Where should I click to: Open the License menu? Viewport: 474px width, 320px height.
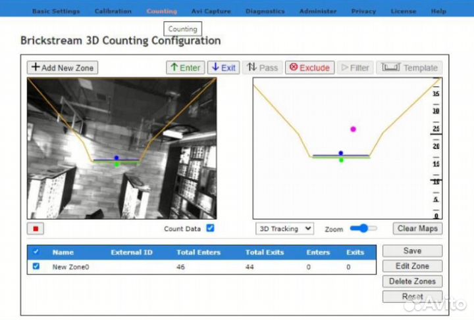click(404, 11)
